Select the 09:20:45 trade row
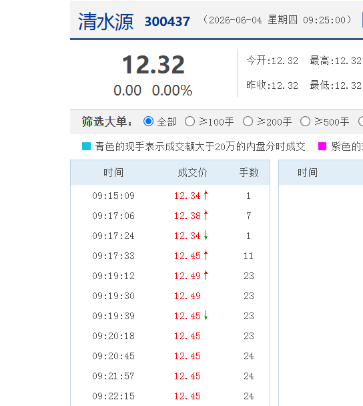Viewport: 363px width, 406px height. pyautogui.click(x=170, y=356)
